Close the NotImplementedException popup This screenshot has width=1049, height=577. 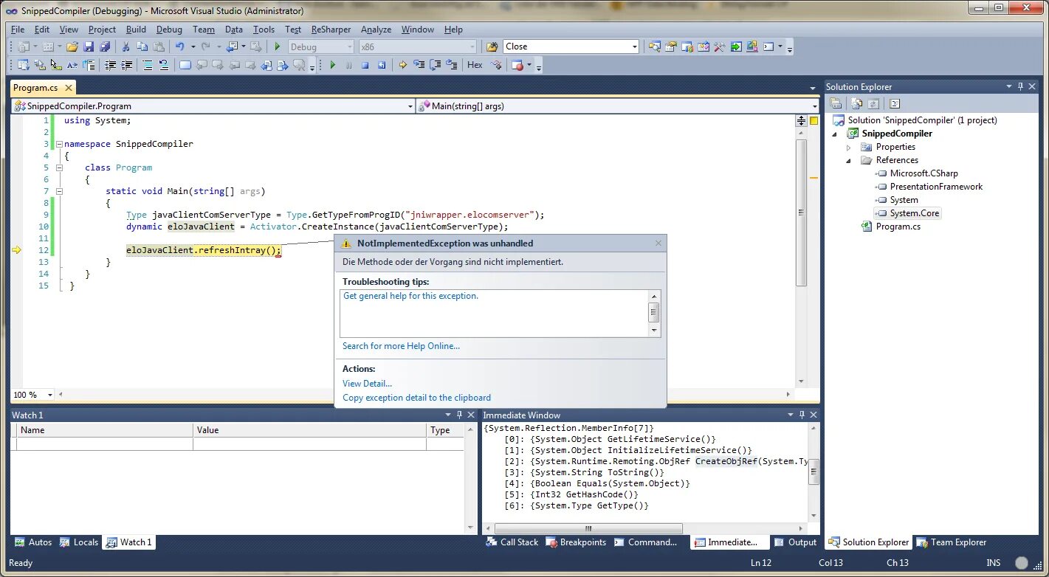(658, 243)
